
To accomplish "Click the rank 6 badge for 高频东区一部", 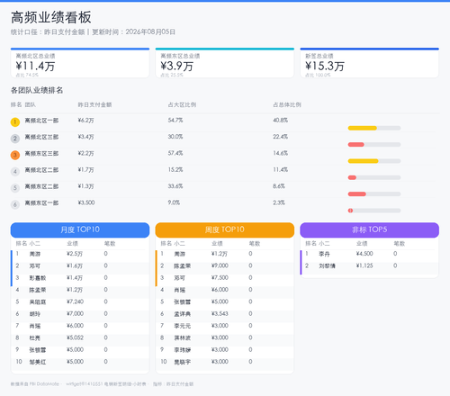I will pyautogui.click(x=15, y=204).
